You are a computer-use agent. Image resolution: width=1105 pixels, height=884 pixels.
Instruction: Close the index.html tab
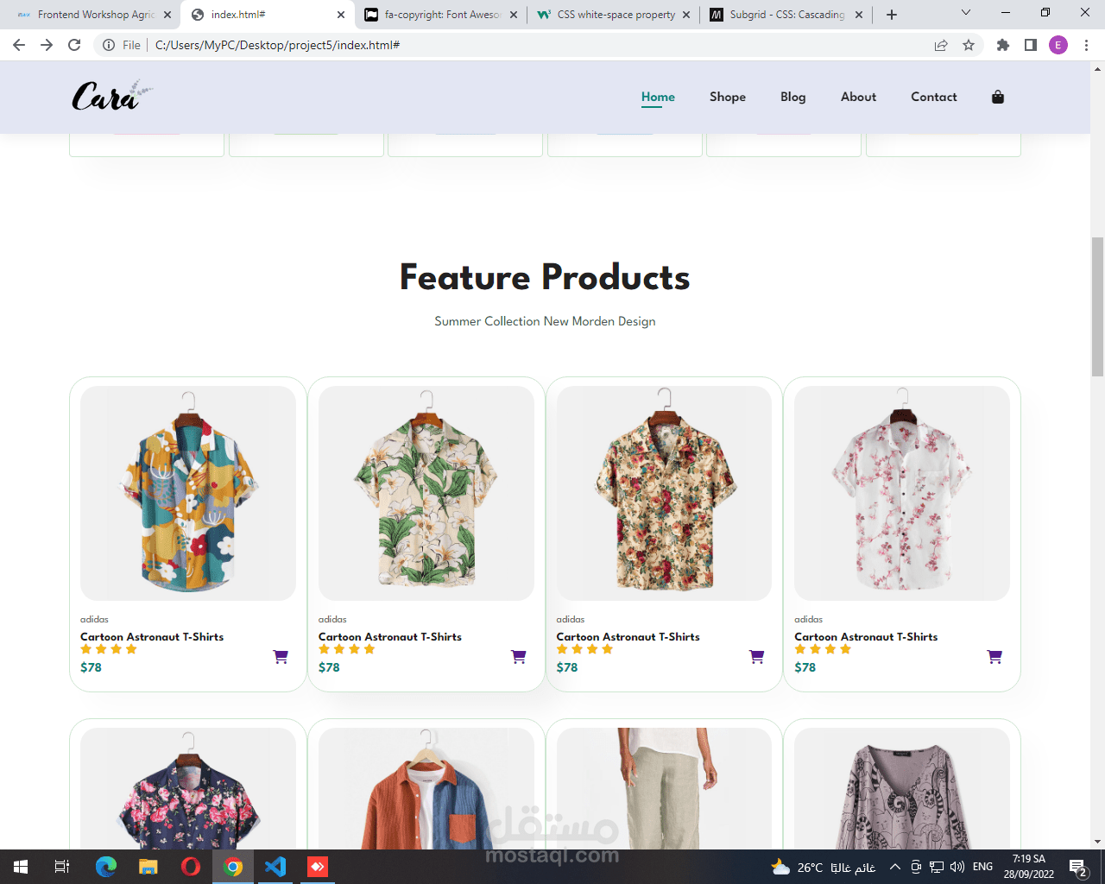341,15
